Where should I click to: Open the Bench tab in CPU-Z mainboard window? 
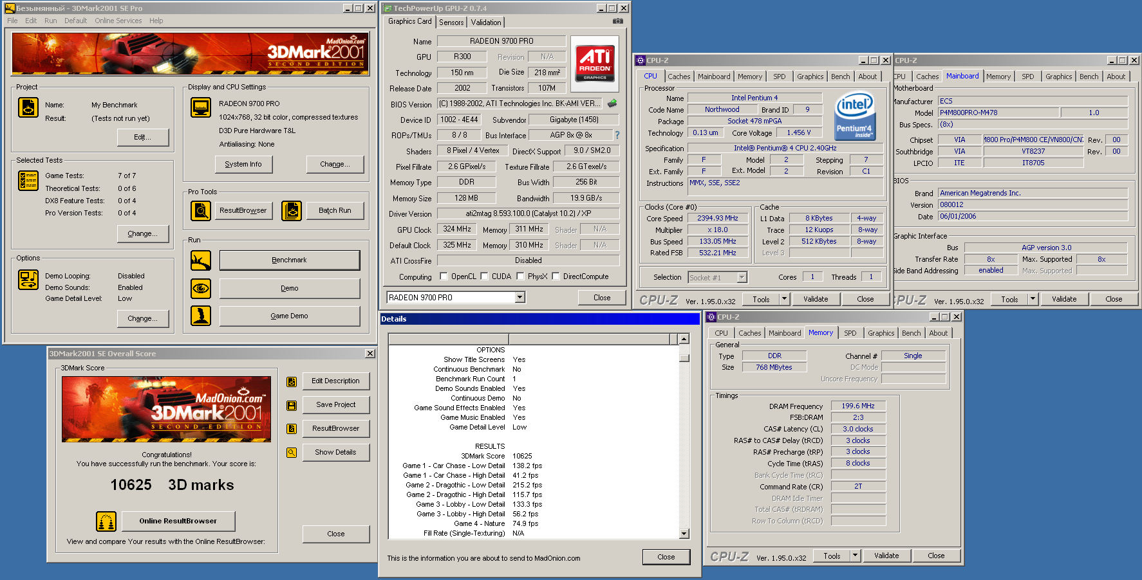point(1089,77)
